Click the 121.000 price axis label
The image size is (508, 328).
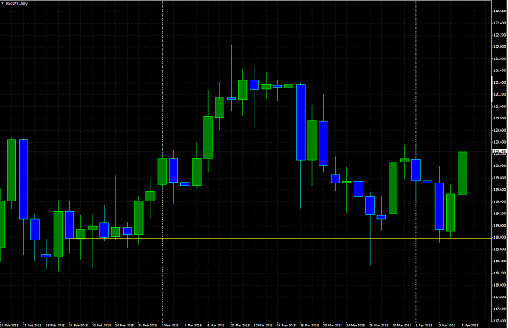pos(500,106)
